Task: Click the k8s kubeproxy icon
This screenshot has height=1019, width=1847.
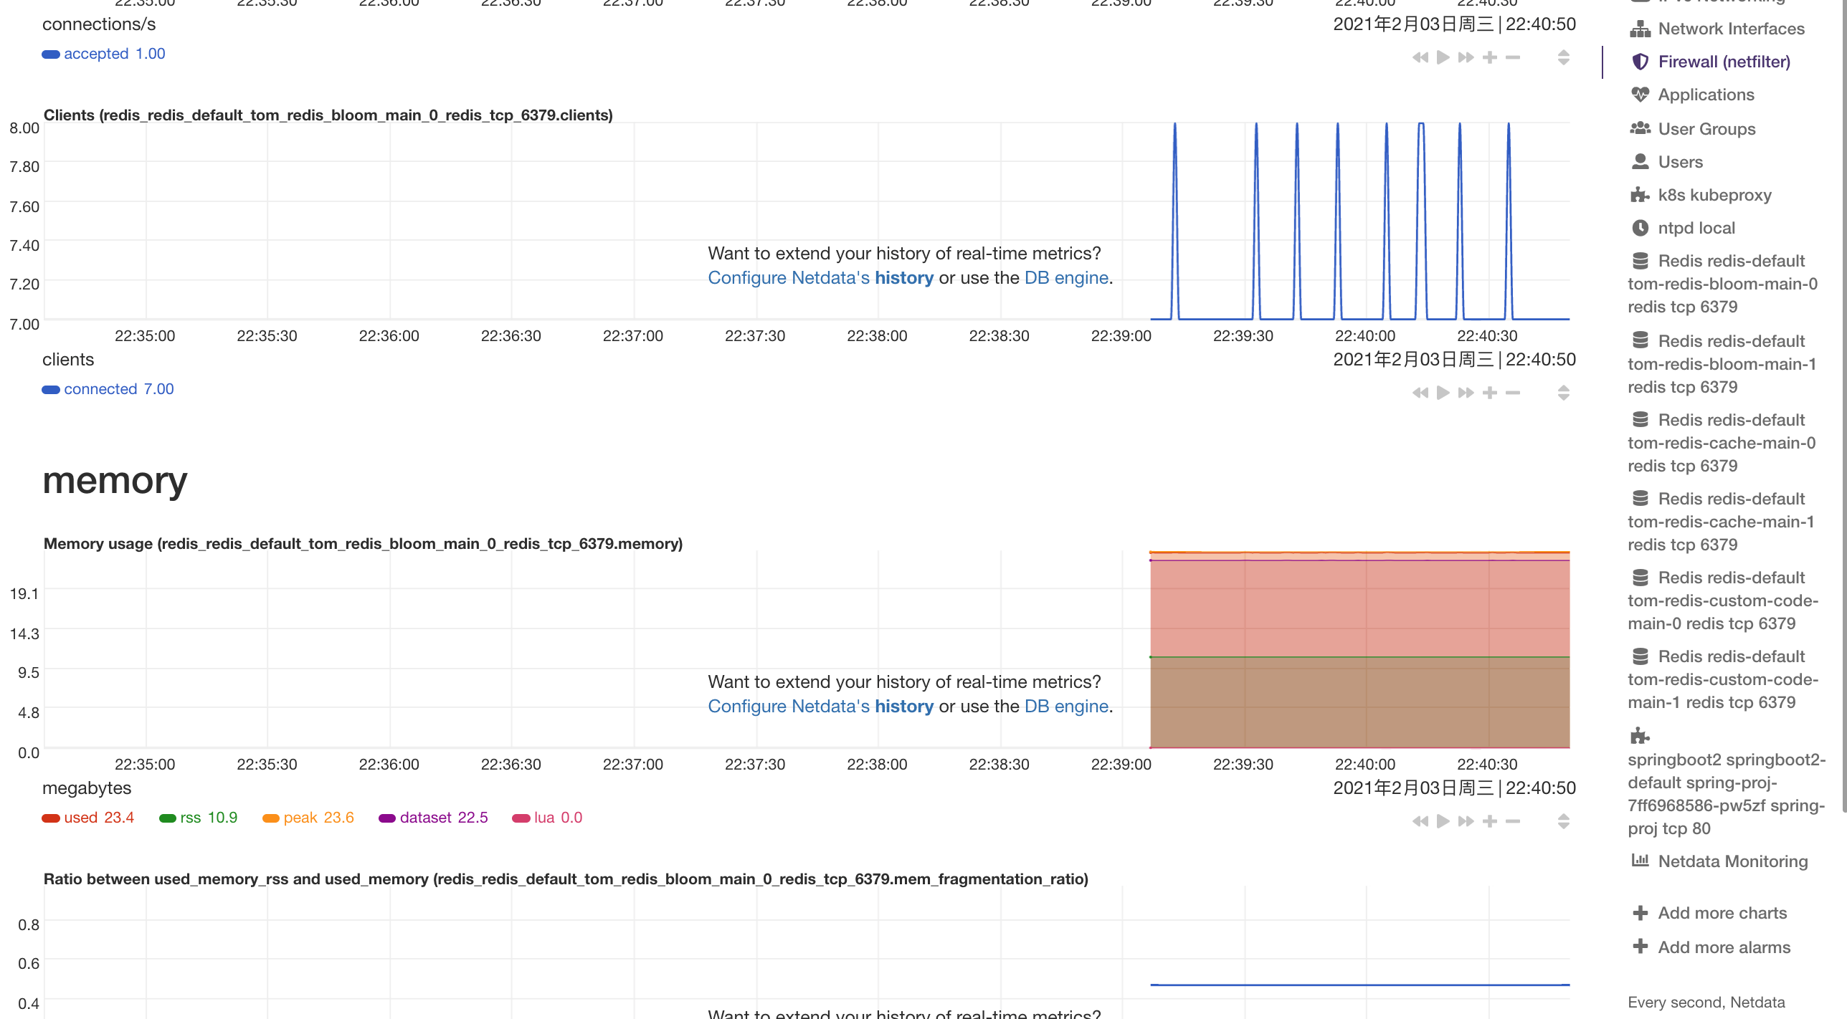Action: click(1640, 194)
